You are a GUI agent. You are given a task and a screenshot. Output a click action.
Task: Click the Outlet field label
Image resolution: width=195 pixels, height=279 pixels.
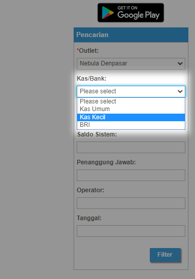point(87,51)
